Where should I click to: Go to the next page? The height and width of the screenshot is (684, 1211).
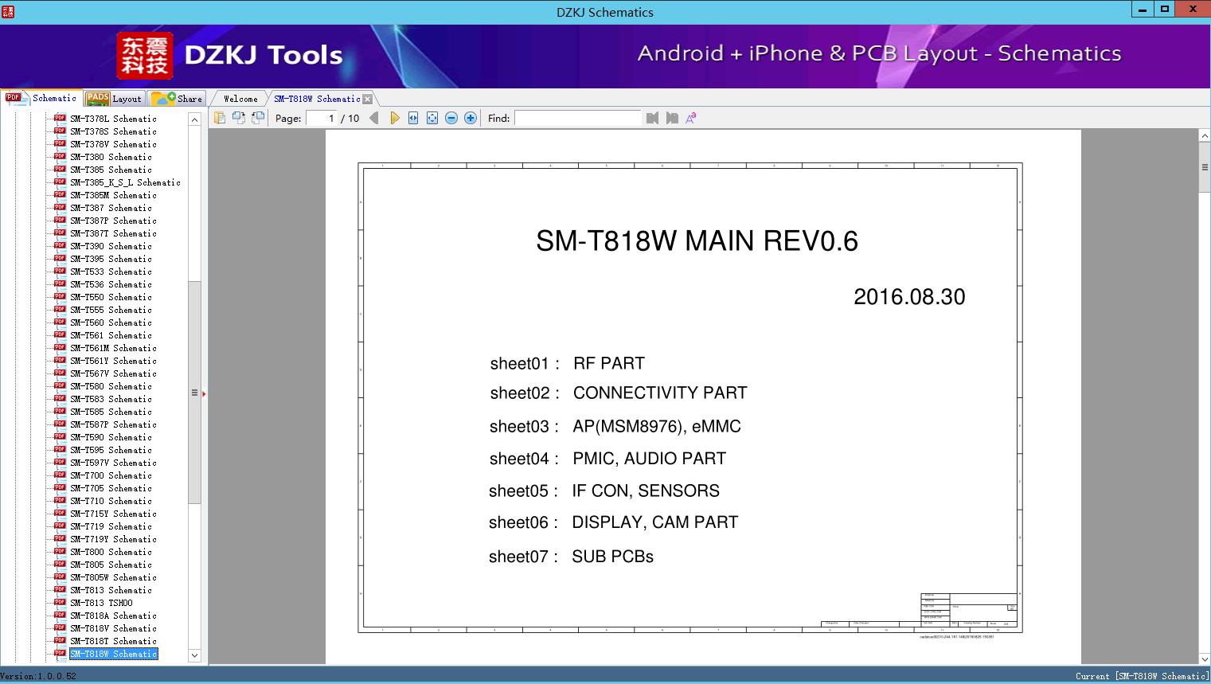click(394, 118)
